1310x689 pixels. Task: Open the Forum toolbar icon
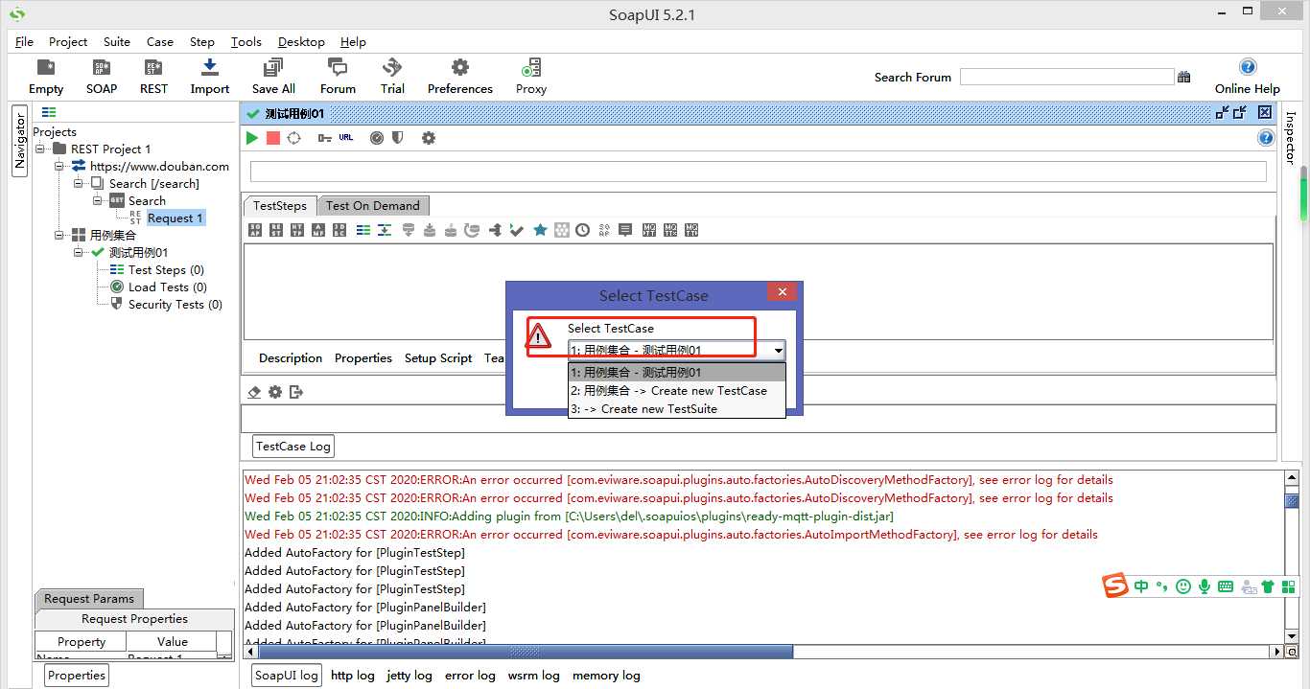click(x=338, y=77)
